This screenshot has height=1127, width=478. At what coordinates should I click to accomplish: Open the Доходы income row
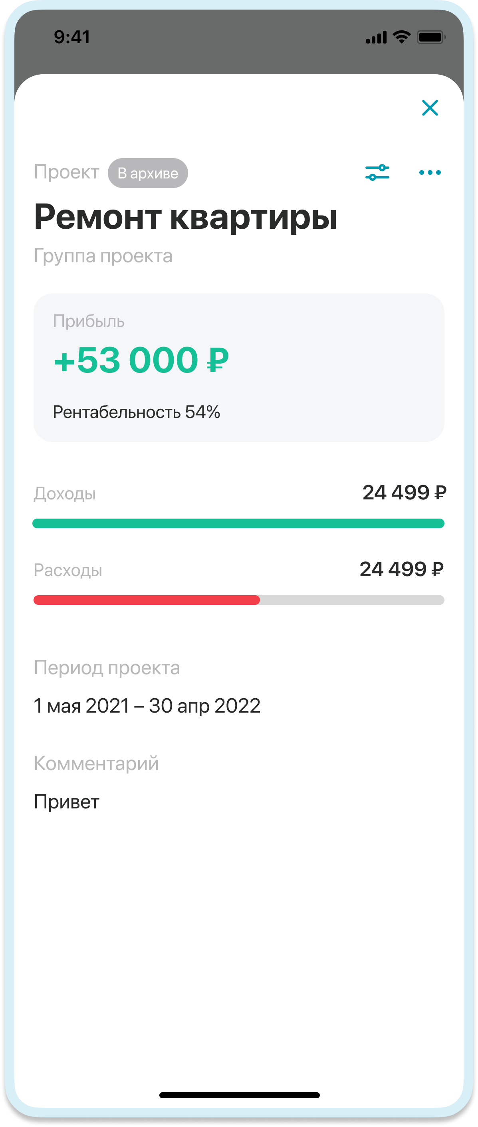[240, 493]
